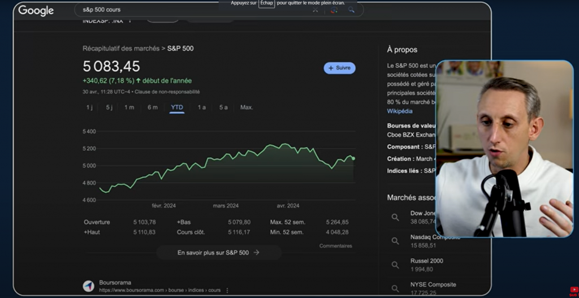Switch to the 1 a range

click(x=201, y=107)
